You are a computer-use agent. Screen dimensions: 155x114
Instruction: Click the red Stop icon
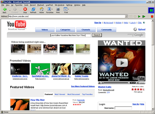[25, 9]
